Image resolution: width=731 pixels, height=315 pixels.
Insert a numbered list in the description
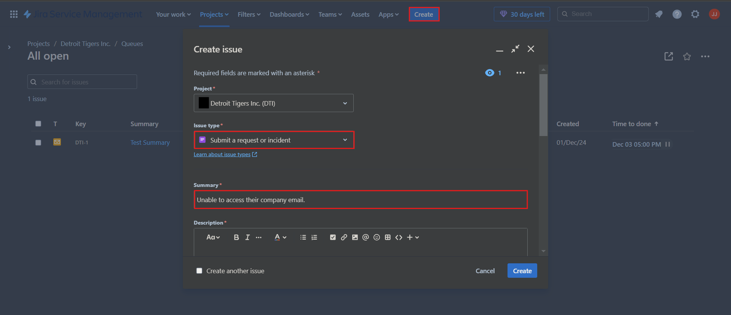click(314, 237)
